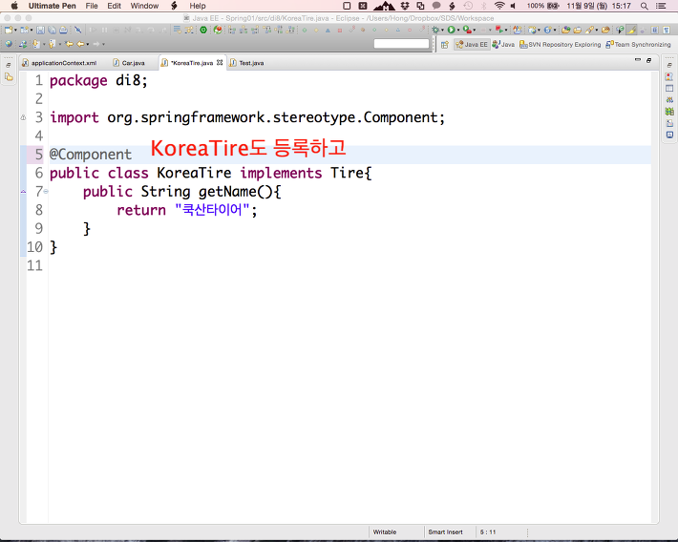The width and height of the screenshot is (678, 542).
Task: Click the Quick Access input field
Action: [401, 44]
